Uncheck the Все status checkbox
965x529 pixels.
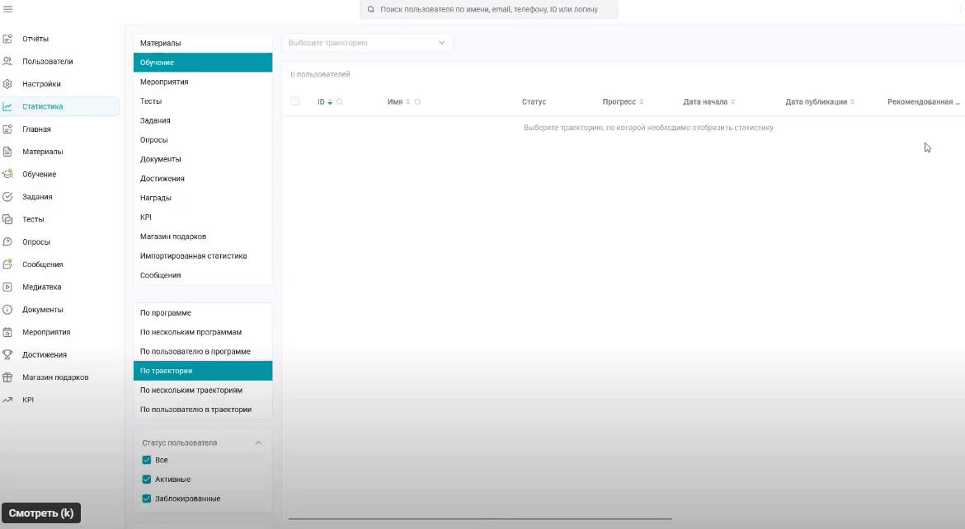point(147,460)
